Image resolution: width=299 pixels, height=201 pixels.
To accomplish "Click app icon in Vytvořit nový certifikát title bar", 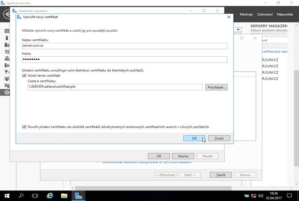I will coord(19,17).
